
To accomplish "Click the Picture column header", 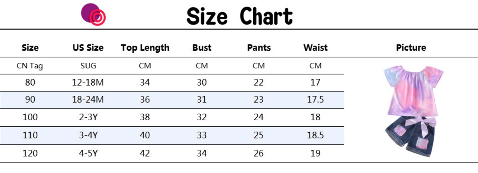I will pos(411,48).
